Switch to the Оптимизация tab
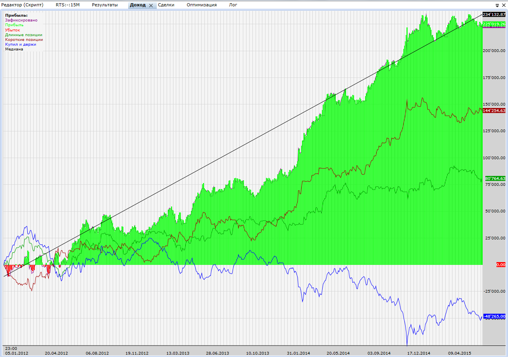 coord(202,5)
